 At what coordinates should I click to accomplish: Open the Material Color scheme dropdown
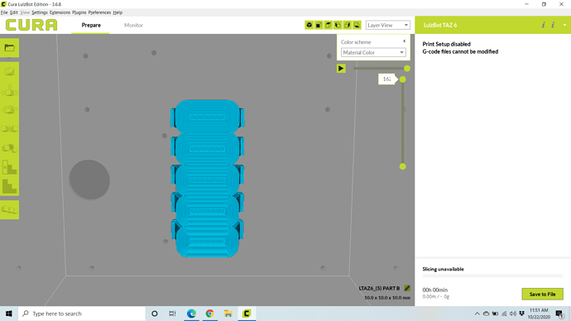[x=373, y=52]
